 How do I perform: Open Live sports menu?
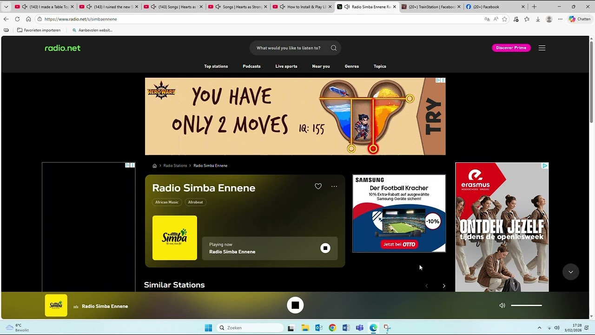pos(286,66)
